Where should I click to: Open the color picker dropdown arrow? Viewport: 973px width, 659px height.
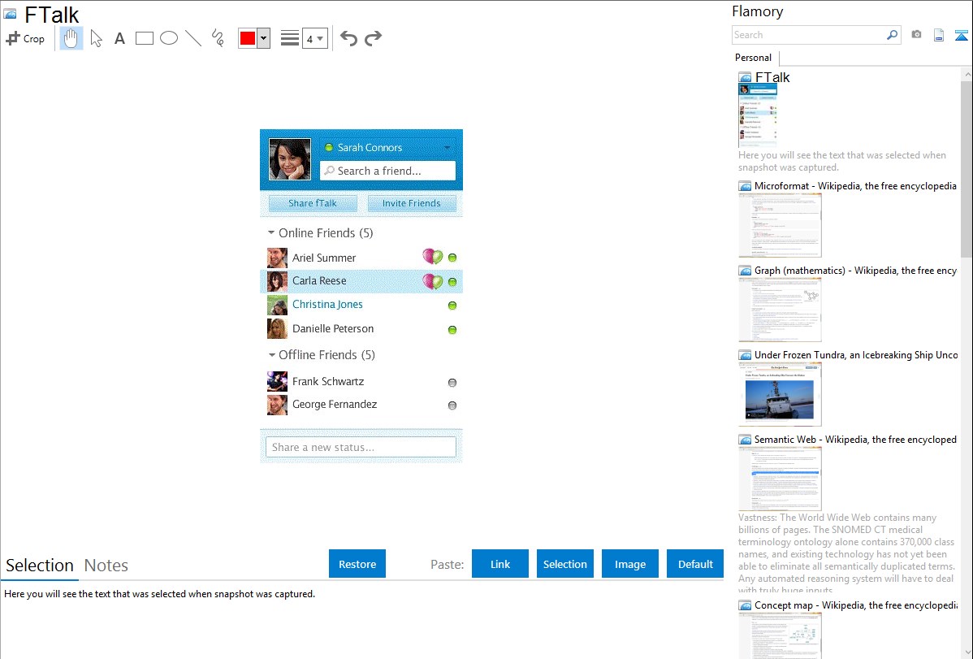pos(264,38)
